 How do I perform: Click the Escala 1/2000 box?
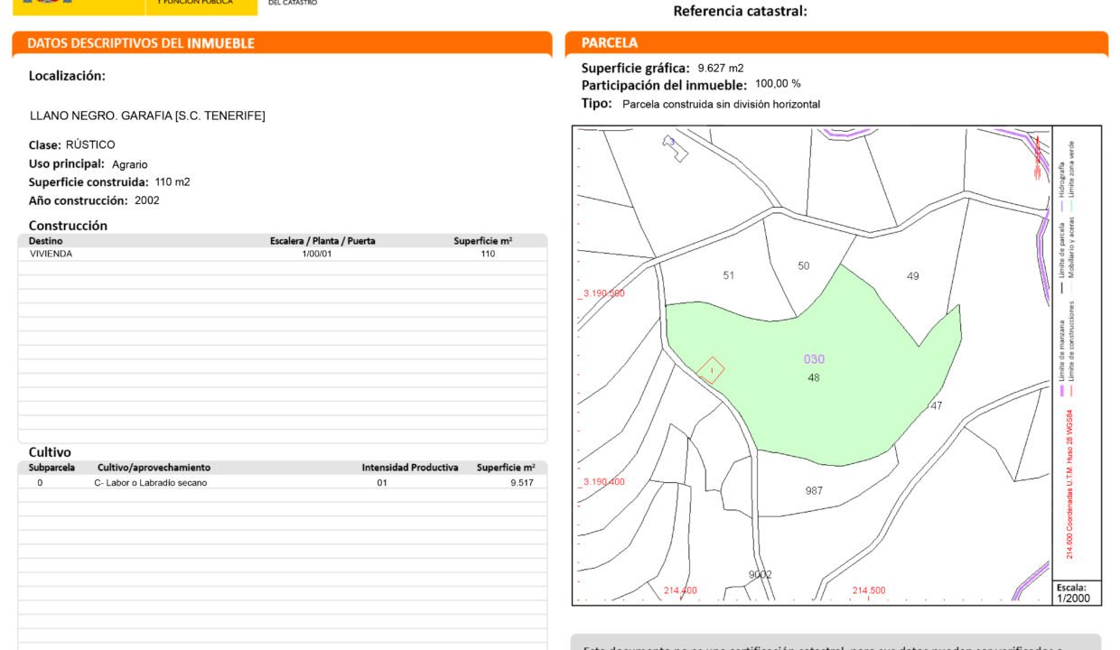(1077, 592)
